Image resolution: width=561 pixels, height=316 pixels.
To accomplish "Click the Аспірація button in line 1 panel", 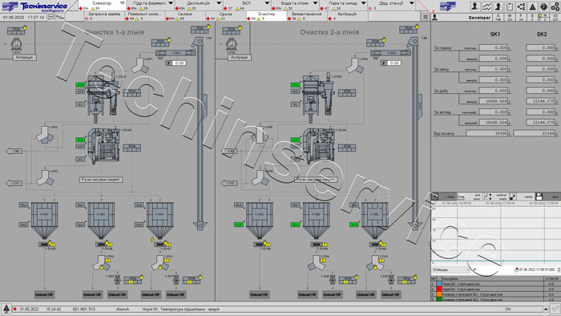I will pyautogui.click(x=24, y=57).
